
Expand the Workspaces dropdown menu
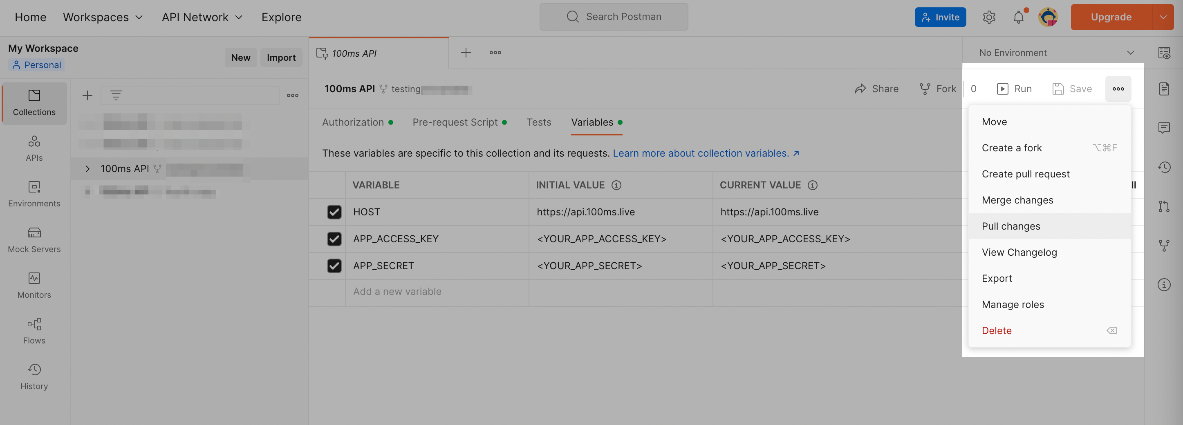click(x=103, y=17)
